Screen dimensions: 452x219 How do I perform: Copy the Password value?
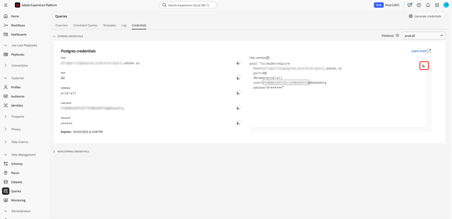tap(239, 122)
